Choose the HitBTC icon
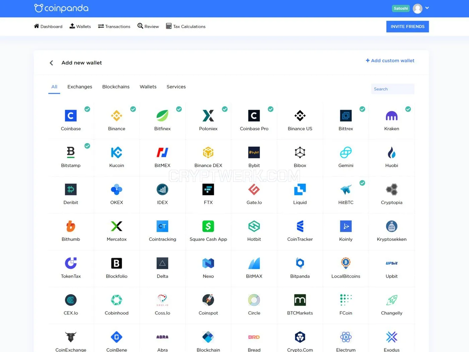469x352 pixels. click(x=346, y=190)
